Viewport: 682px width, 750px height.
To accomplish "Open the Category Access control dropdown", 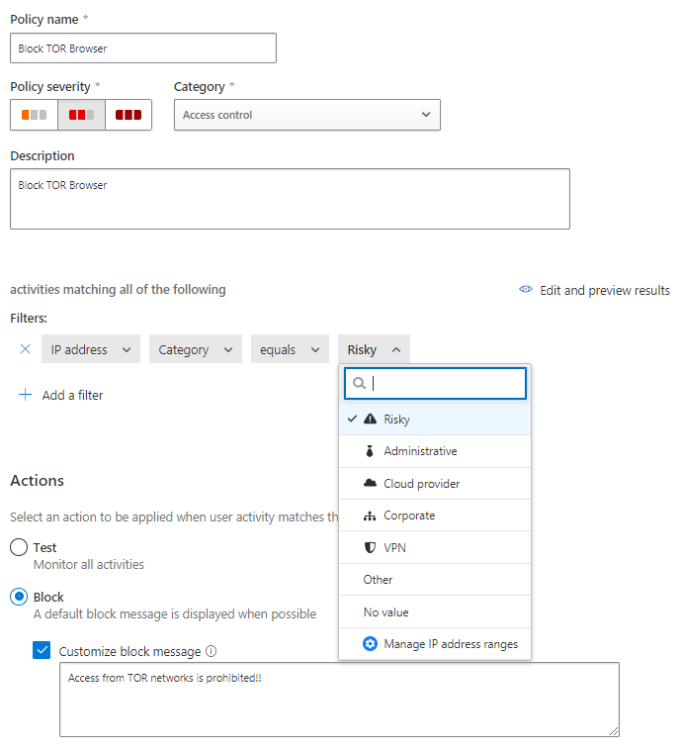I will pyautogui.click(x=306, y=115).
